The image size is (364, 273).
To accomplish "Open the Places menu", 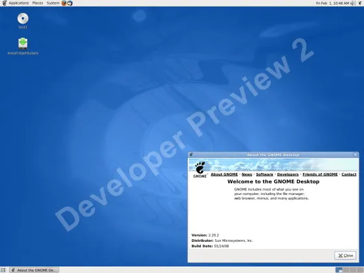I will pyautogui.click(x=38, y=3).
